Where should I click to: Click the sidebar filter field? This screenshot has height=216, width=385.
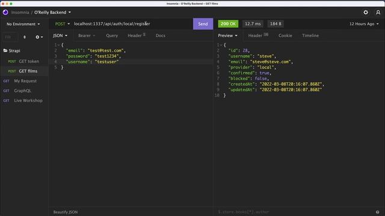pyautogui.click(x=10, y=37)
